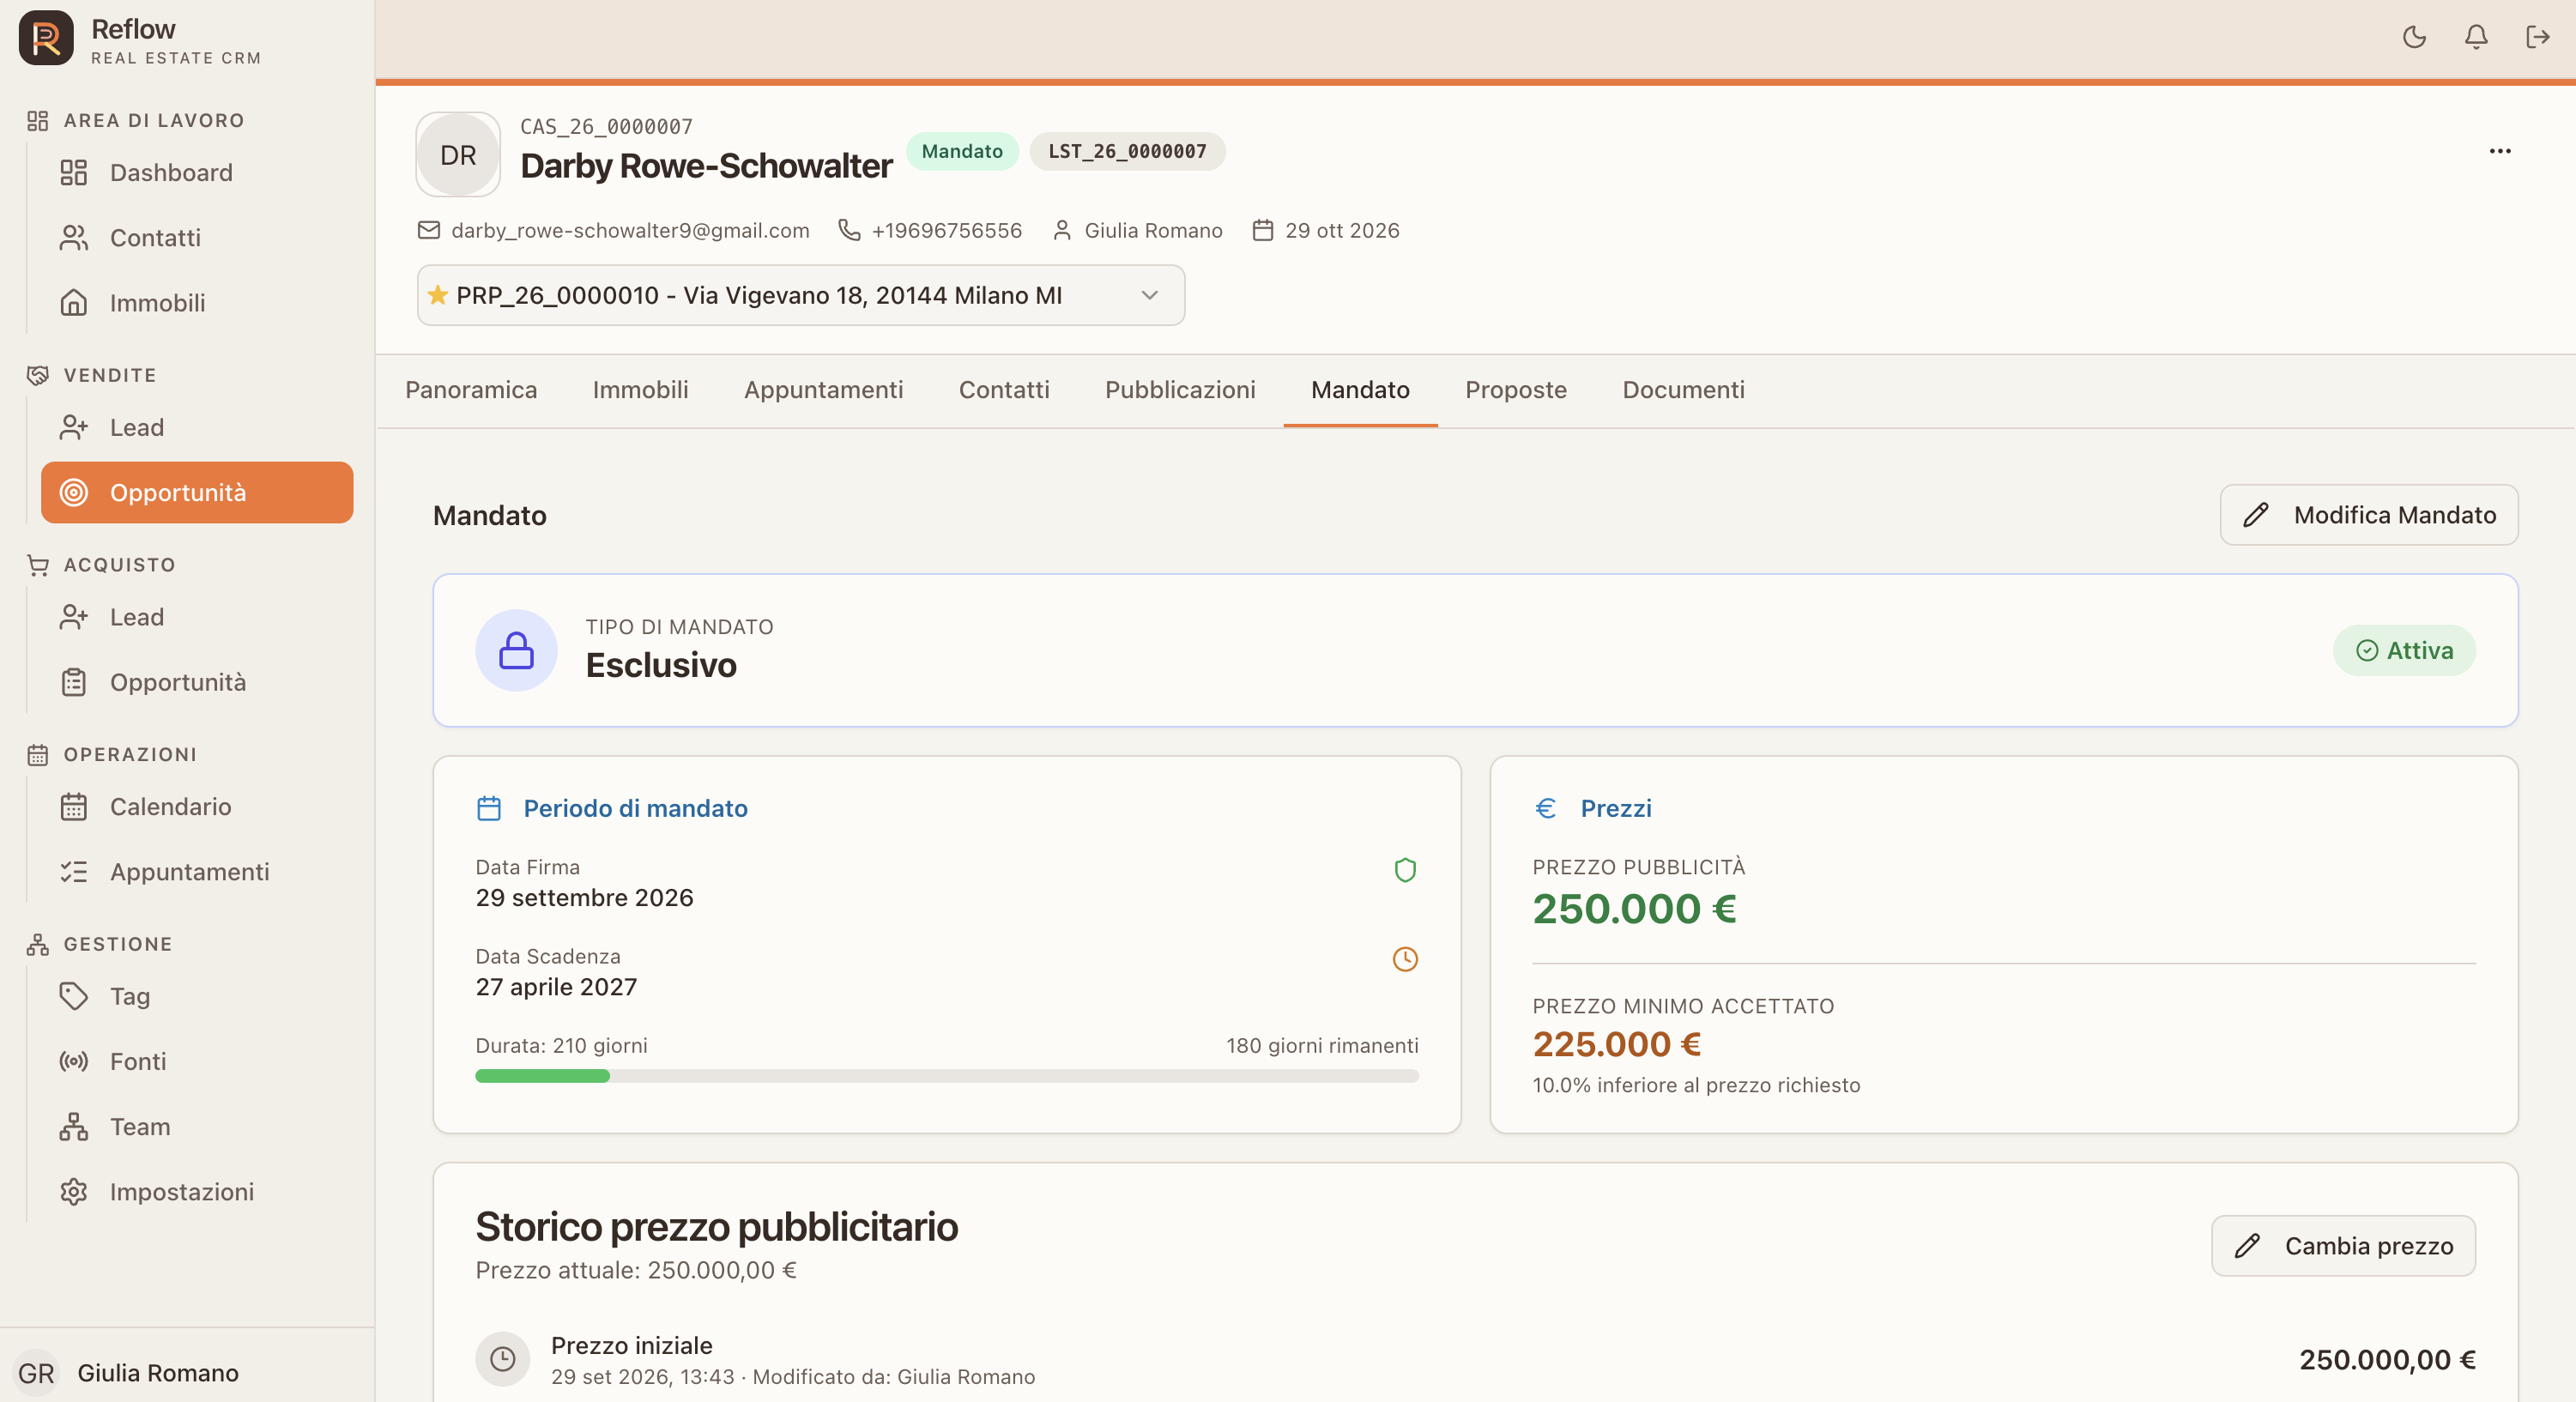Click the mandate duration progress bar

[x=947, y=1076]
